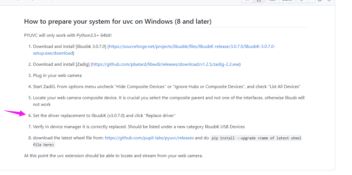Click the step starting "Start ZadiG. From options menu"
This screenshot has height=175, width=352.
167,87
